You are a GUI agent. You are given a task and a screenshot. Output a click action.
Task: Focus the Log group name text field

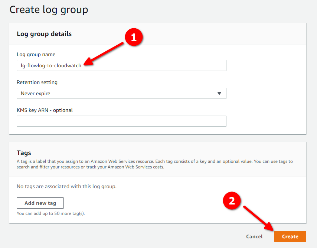tap(121, 65)
